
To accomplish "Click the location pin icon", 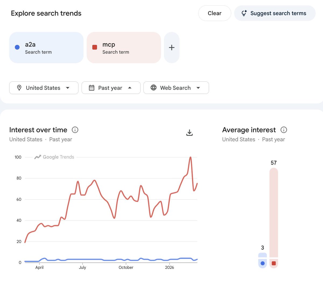I will tap(19, 88).
